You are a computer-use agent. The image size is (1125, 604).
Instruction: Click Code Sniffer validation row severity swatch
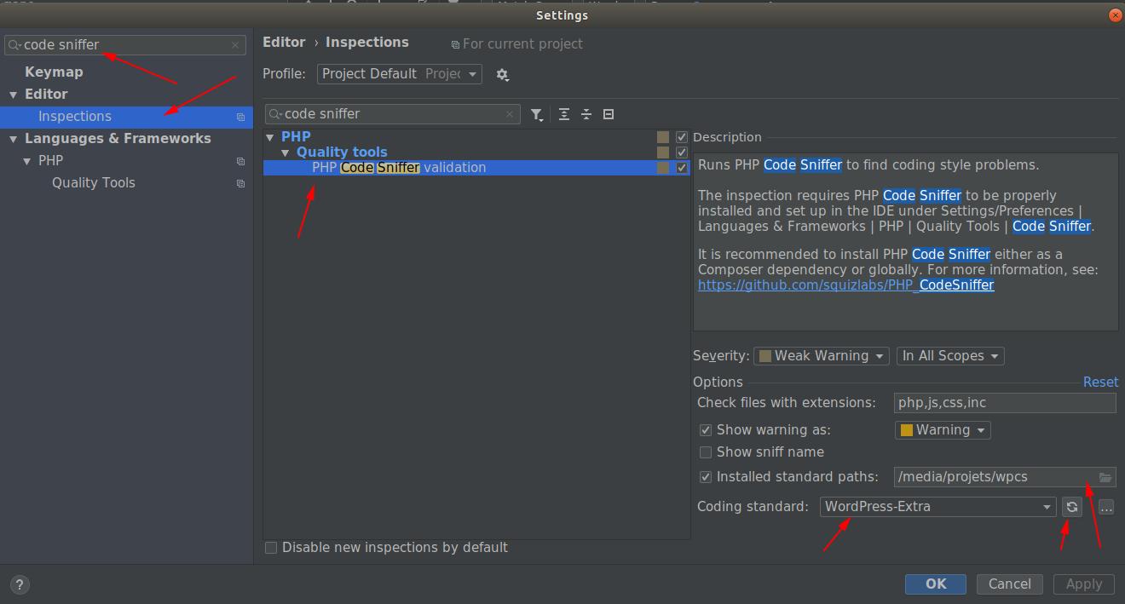point(663,168)
